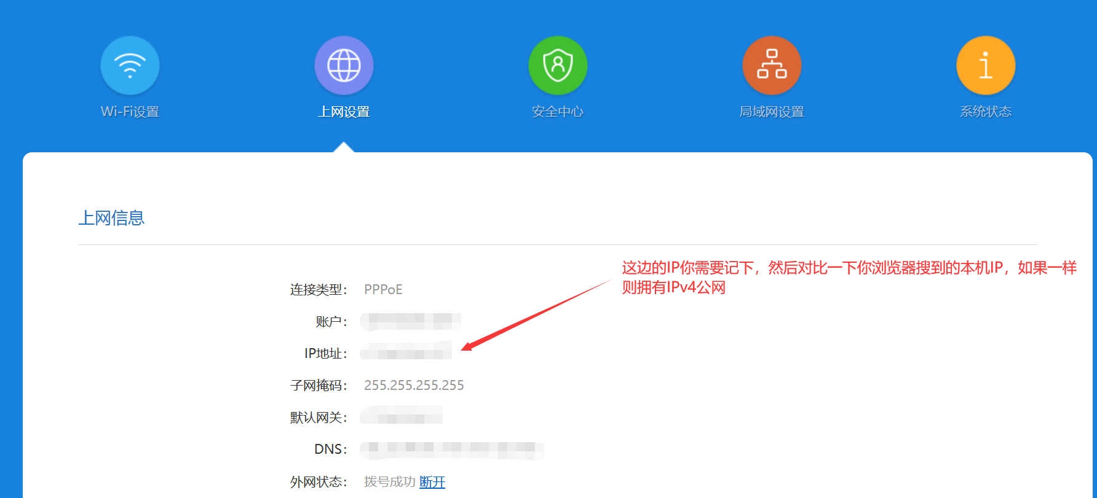This screenshot has height=498, width=1097.
Task: Click the 系统状态 text label
Action: point(986,112)
